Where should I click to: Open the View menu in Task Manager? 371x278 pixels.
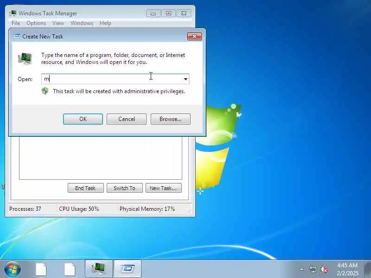tap(58, 23)
